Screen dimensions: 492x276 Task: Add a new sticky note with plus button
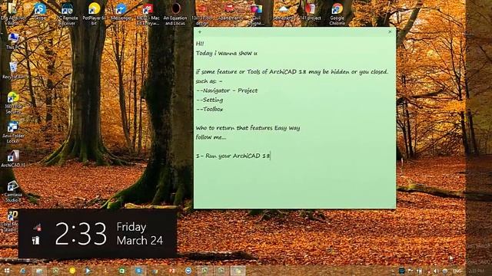click(200, 32)
